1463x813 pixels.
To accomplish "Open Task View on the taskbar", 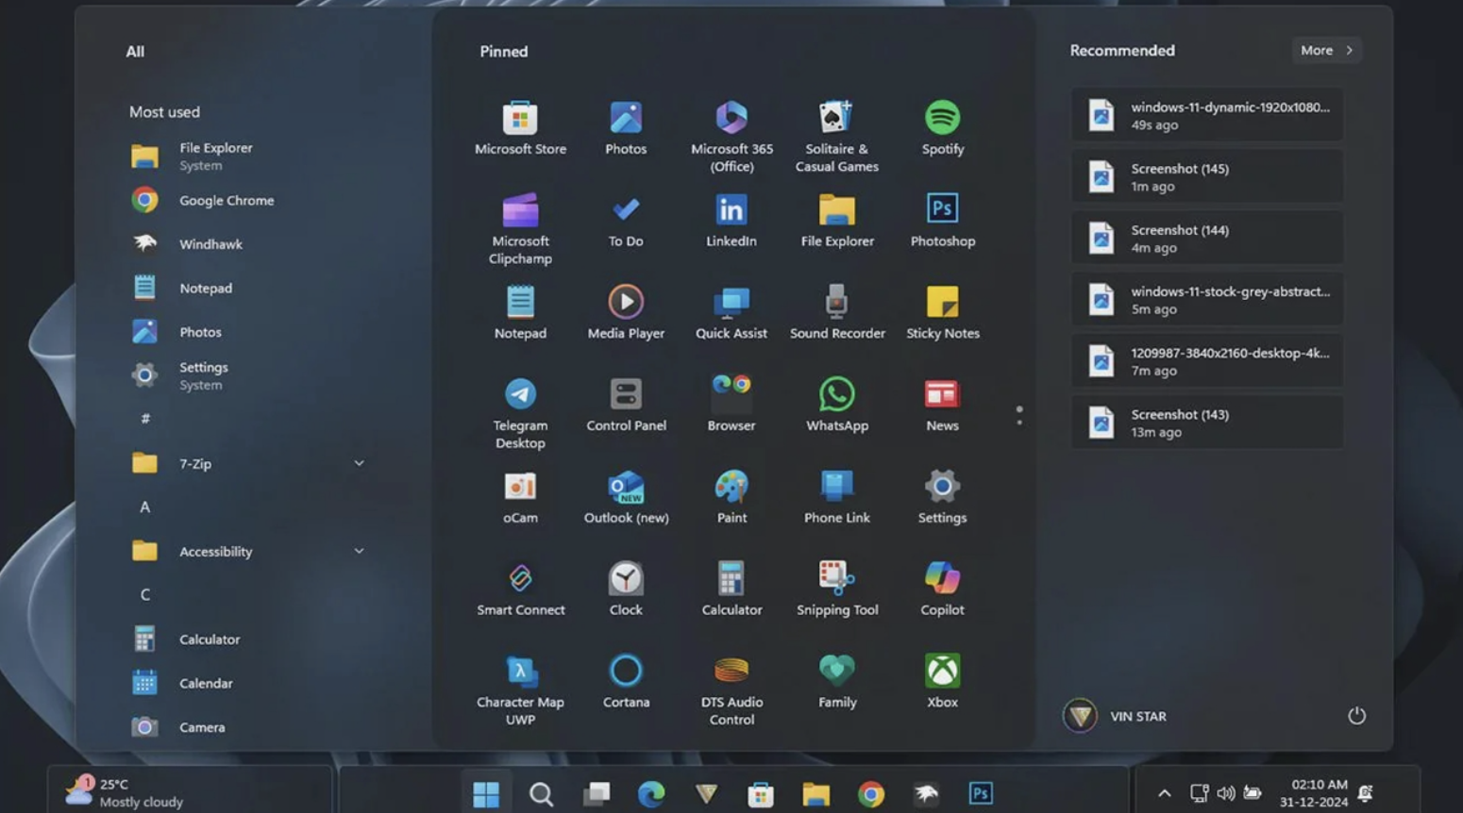I will [x=596, y=794].
